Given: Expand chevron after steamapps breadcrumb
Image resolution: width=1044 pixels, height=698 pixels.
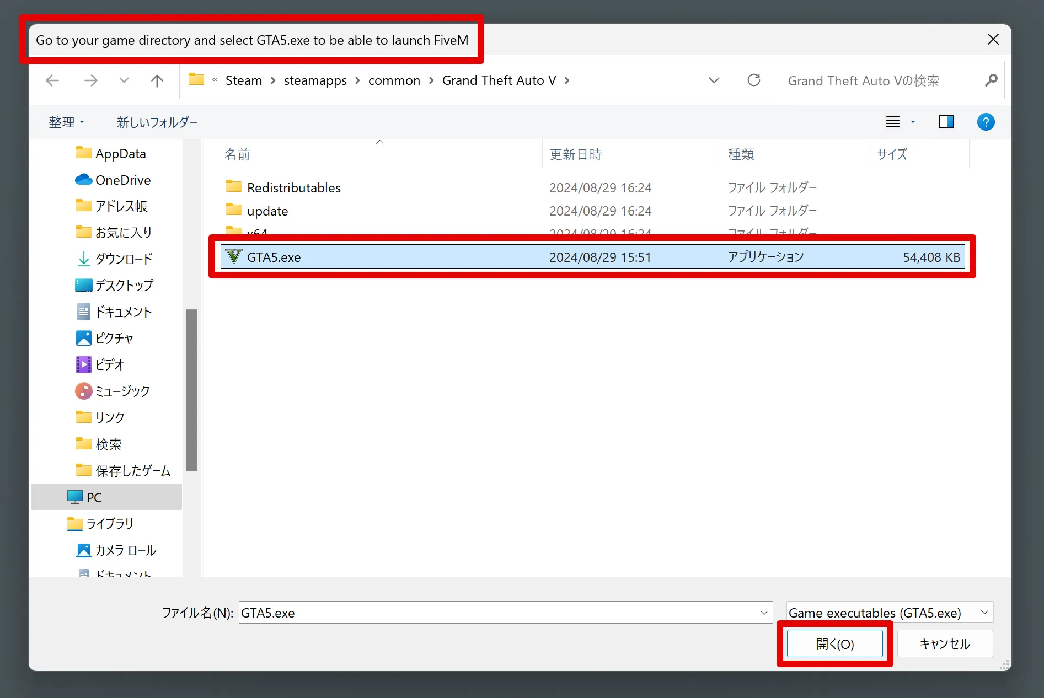Looking at the screenshot, I should (x=357, y=80).
